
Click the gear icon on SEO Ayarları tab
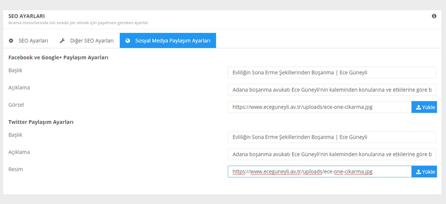(11, 41)
